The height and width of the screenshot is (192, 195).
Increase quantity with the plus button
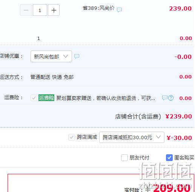point(54,10)
